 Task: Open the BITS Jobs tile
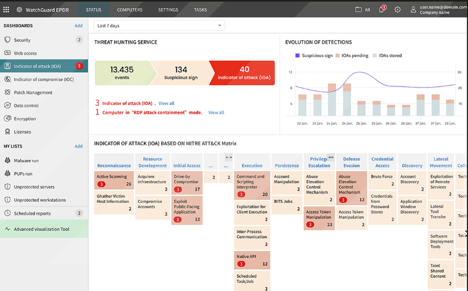(287, 205)
